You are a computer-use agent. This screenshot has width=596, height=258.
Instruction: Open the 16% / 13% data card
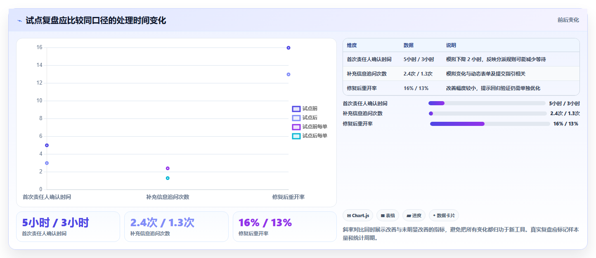[285, 227]
